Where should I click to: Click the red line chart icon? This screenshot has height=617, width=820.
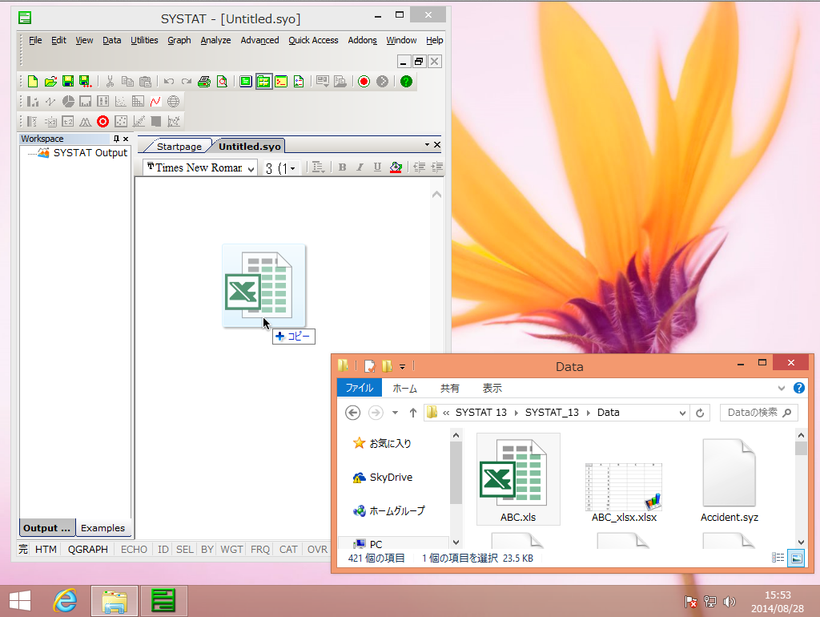point(155,102)
